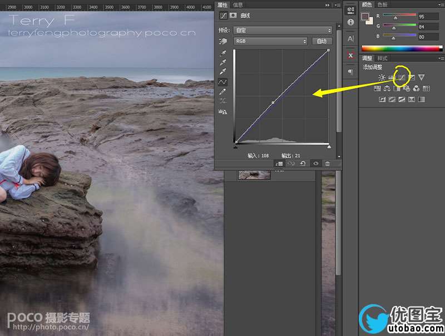Click the histogram clipping warning icon
This screenshot has height=336, width=445.
(223, 112)
